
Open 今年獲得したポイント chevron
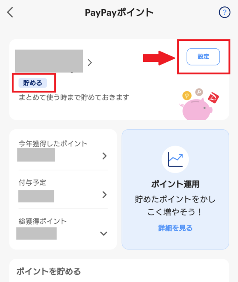point(104,156)
